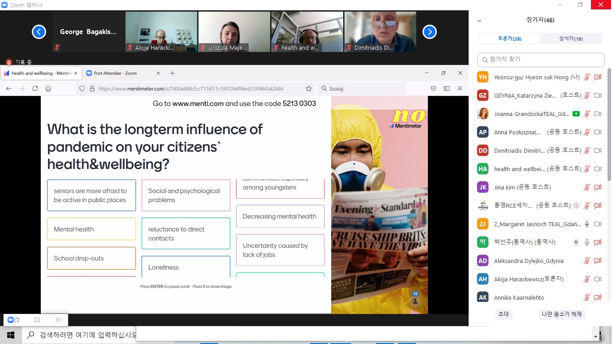
Task: Click the participant search field
Action: (541, 60)
